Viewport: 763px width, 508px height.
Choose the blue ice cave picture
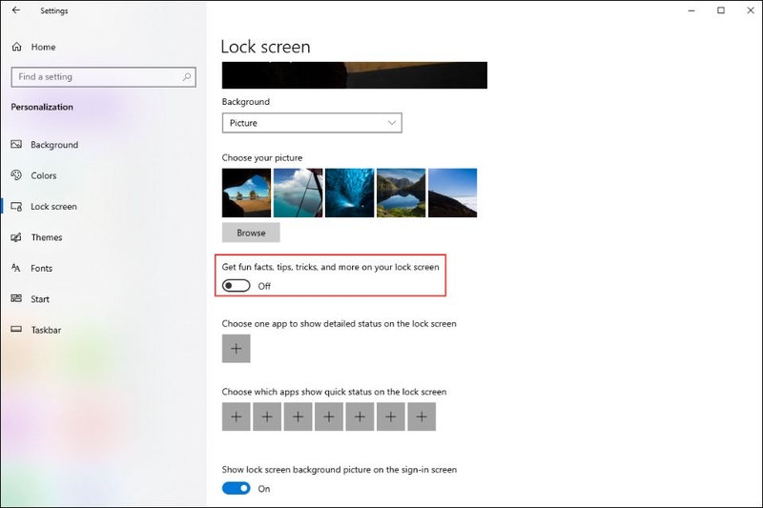point(349,193)
